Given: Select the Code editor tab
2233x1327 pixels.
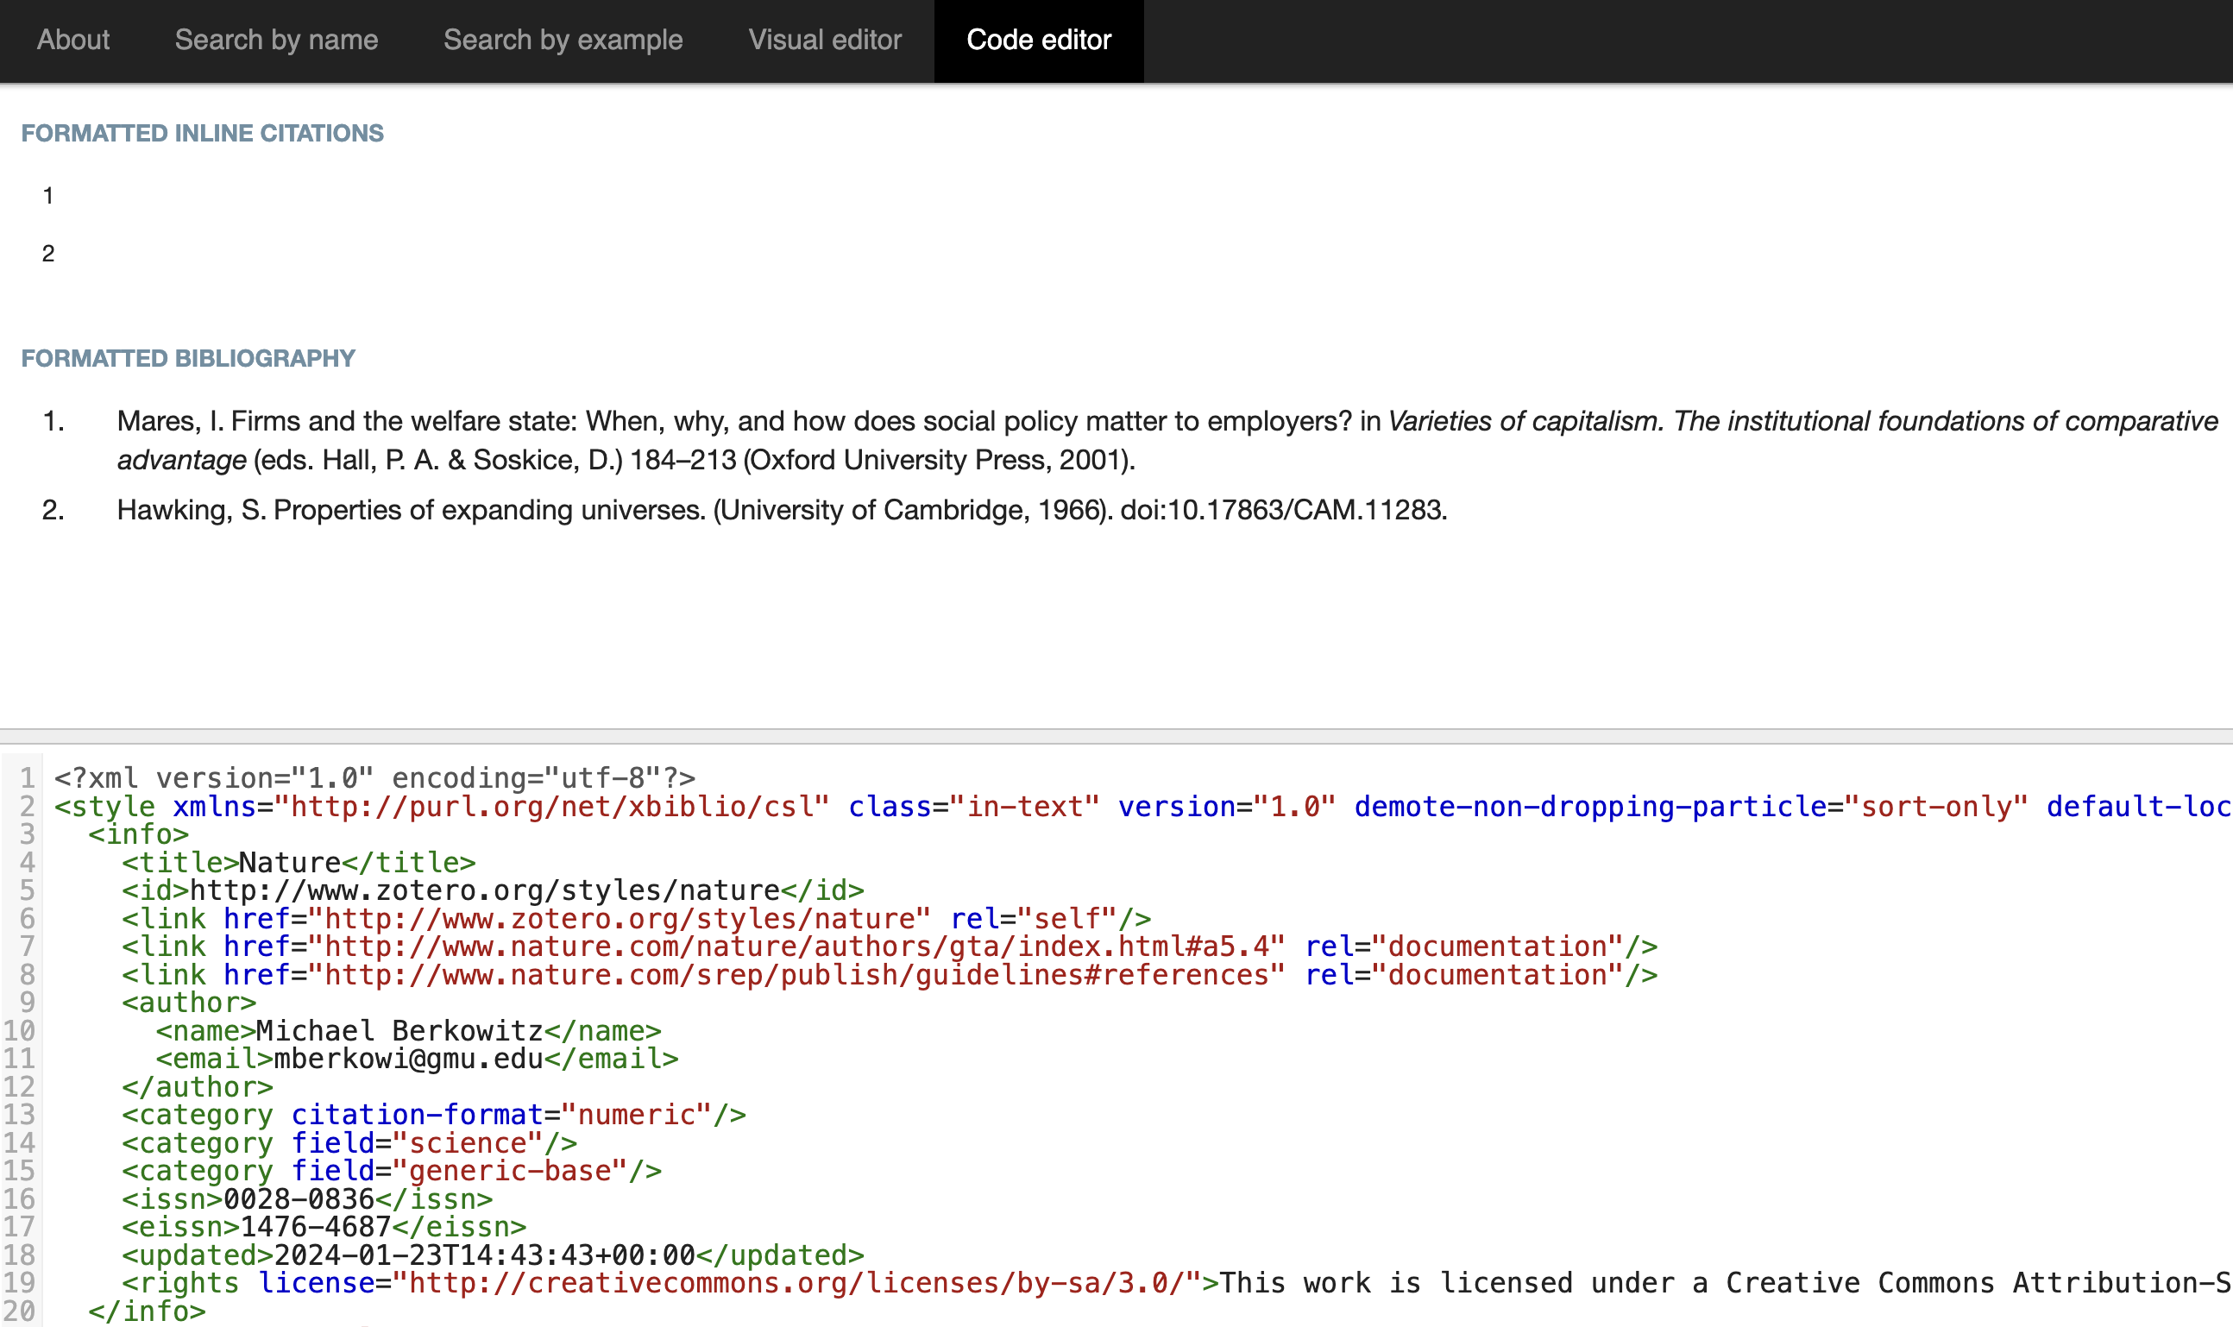Looking at the screenshot, I should click(x=1038, y=41).
